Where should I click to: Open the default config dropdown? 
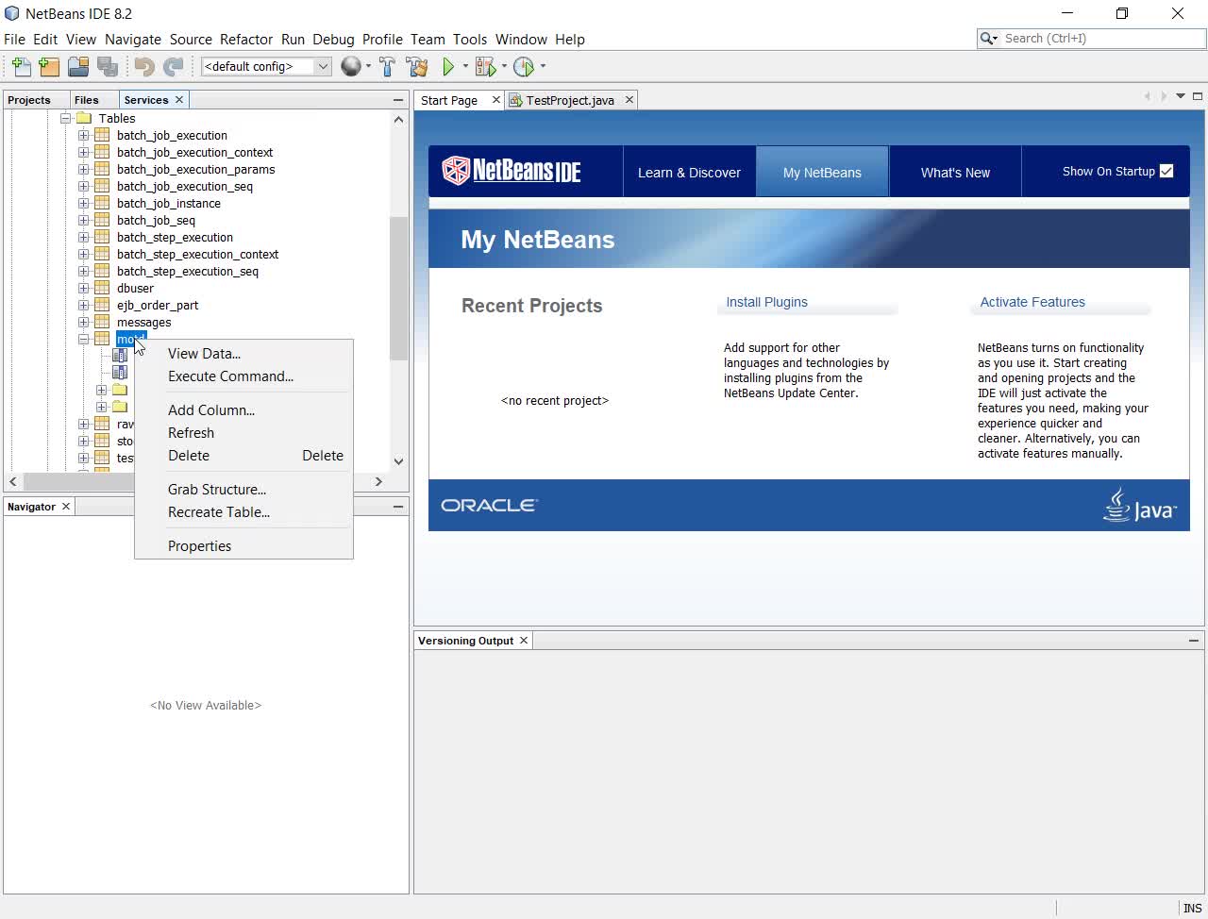click(x=323, y=66)
